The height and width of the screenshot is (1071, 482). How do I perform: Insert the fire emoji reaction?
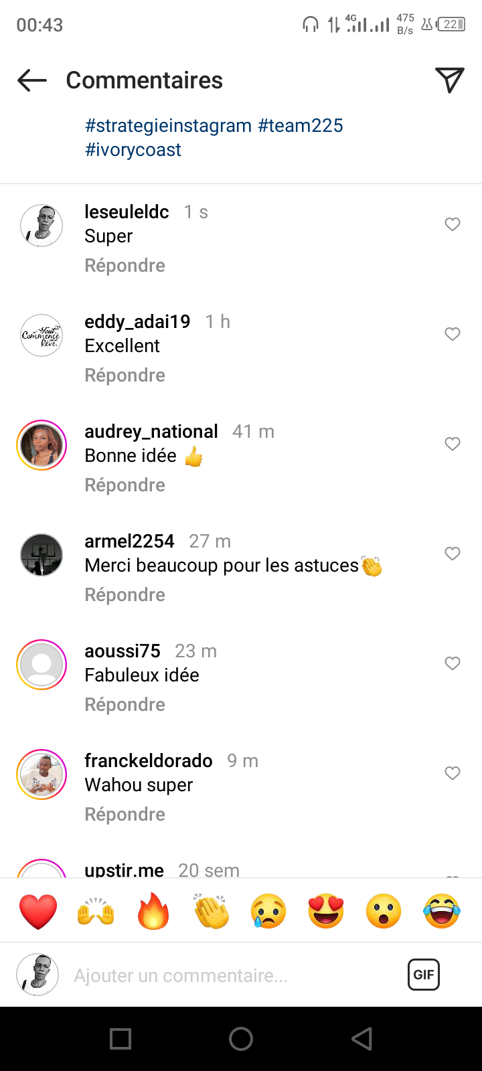click(153, 911)
